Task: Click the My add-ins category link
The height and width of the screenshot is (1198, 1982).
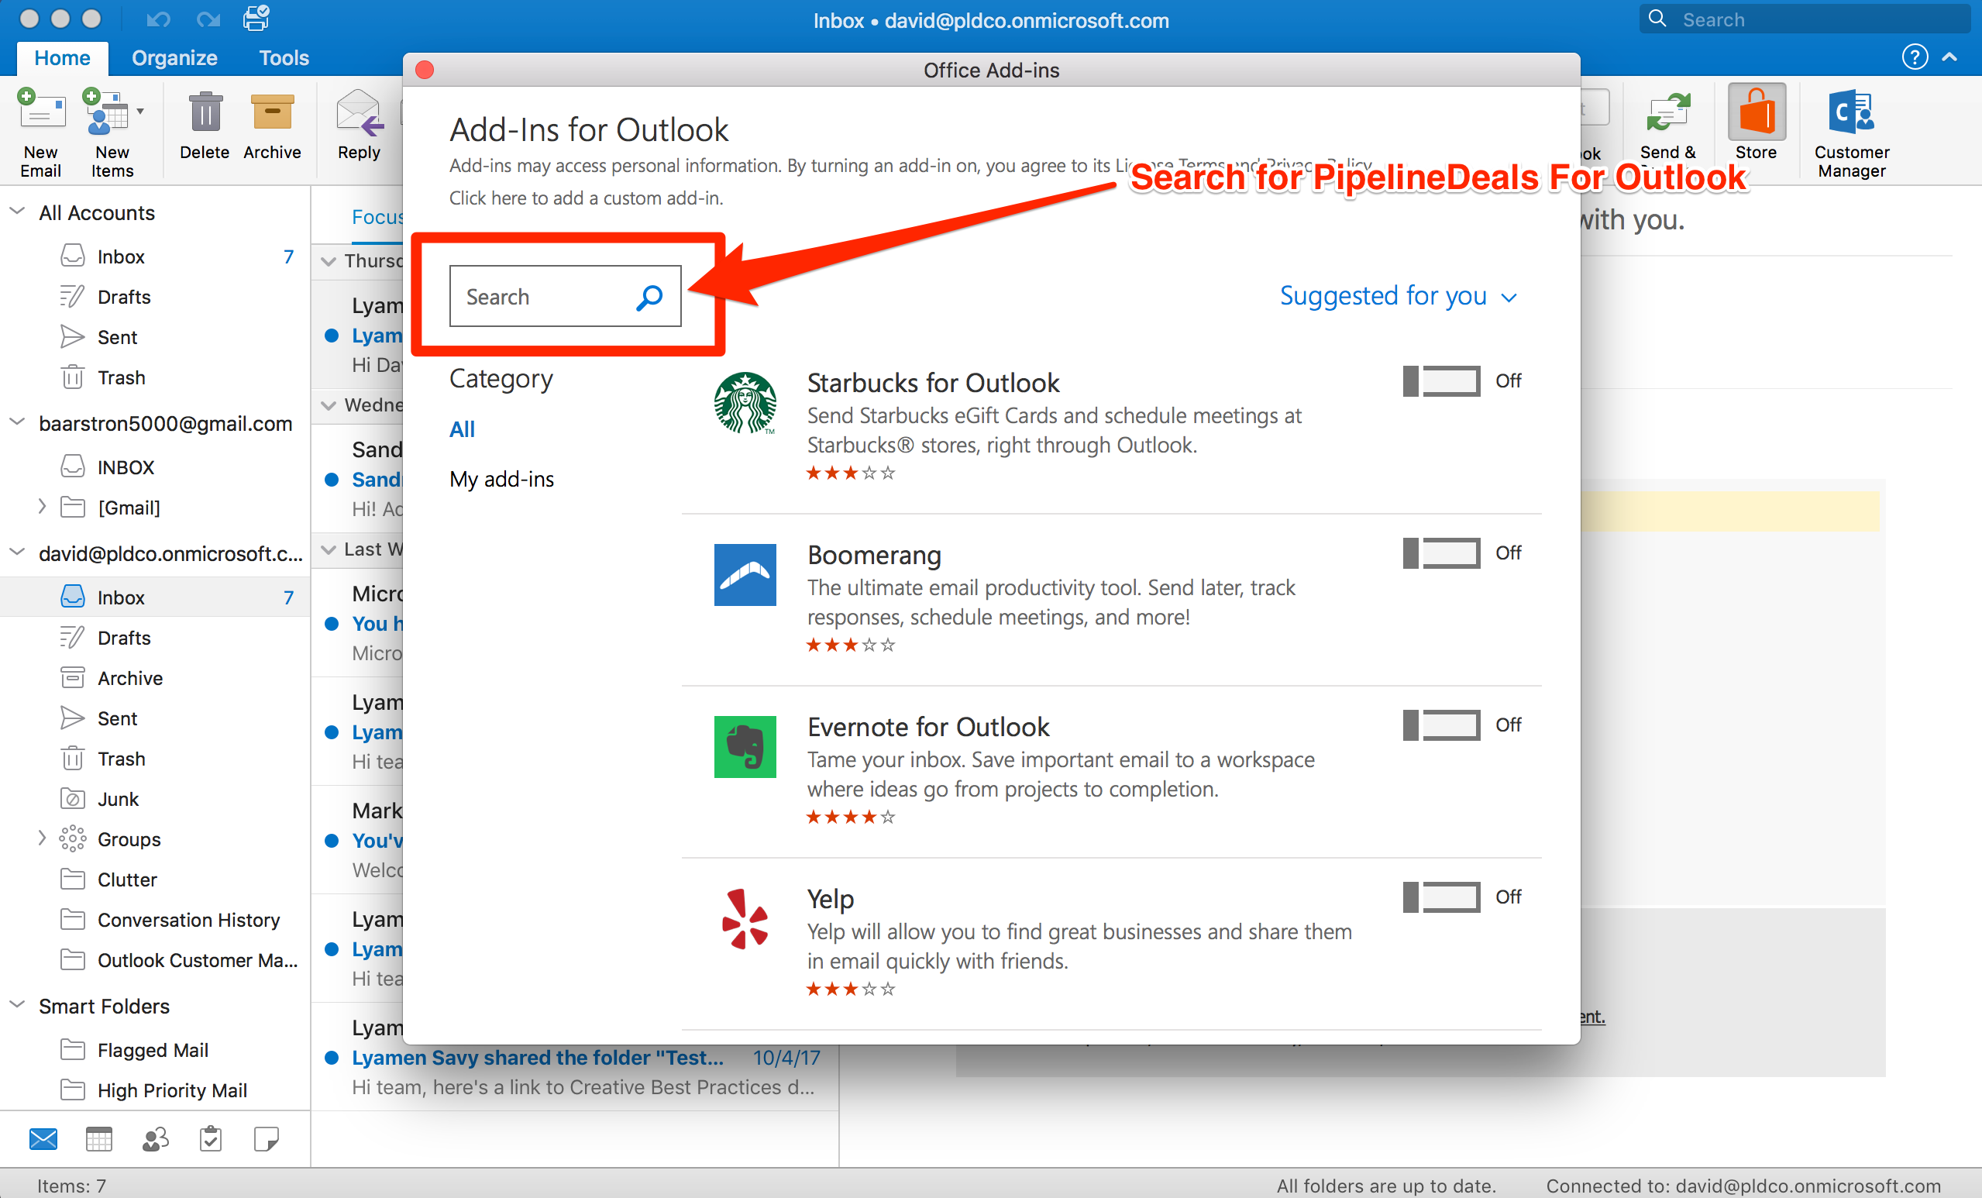Action: (500, 477)
